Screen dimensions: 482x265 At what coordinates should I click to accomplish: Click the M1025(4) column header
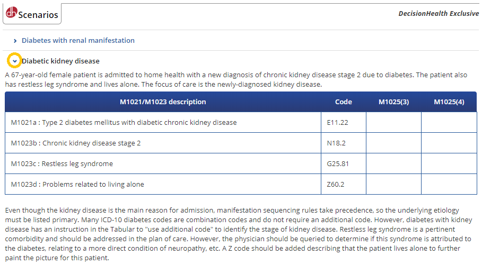[449, 102]
